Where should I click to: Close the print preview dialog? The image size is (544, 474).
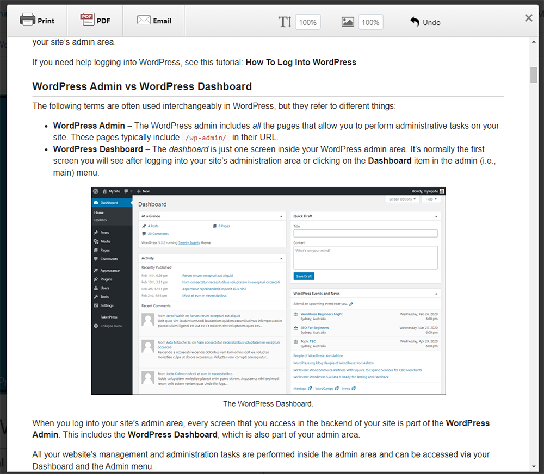pos(528,18)
